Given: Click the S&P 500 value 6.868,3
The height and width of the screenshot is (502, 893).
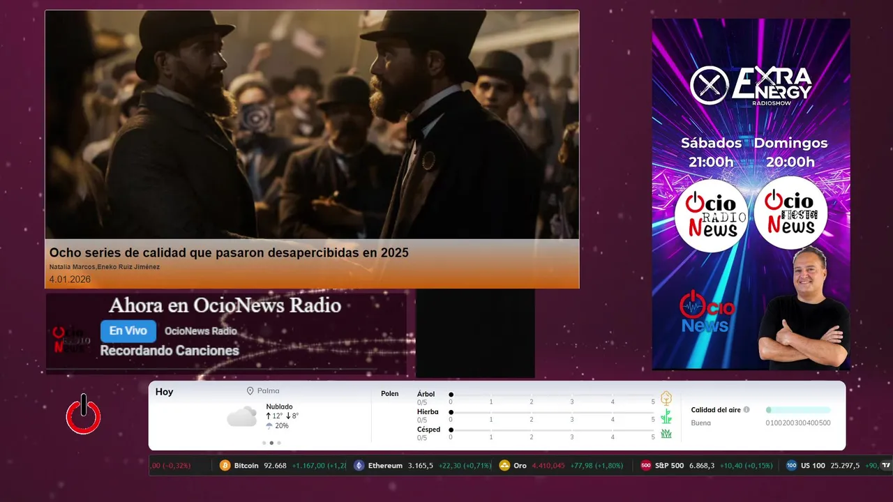Looking at the screenshot, I should point(702,466).
